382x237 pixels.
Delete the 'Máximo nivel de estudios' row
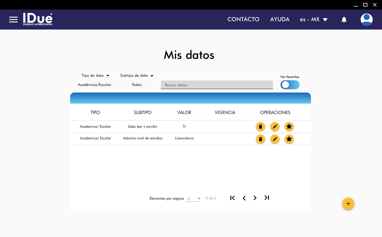260,139
